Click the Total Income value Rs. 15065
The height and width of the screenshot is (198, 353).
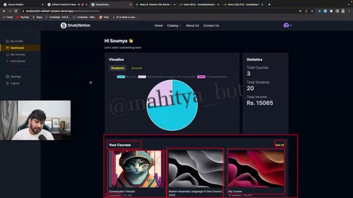[x=260, y=103]
